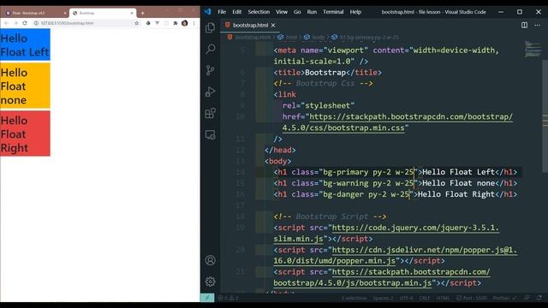The image size is (548, 308).
Task: Click the browser forward arrow
Action: pos(15,23)
